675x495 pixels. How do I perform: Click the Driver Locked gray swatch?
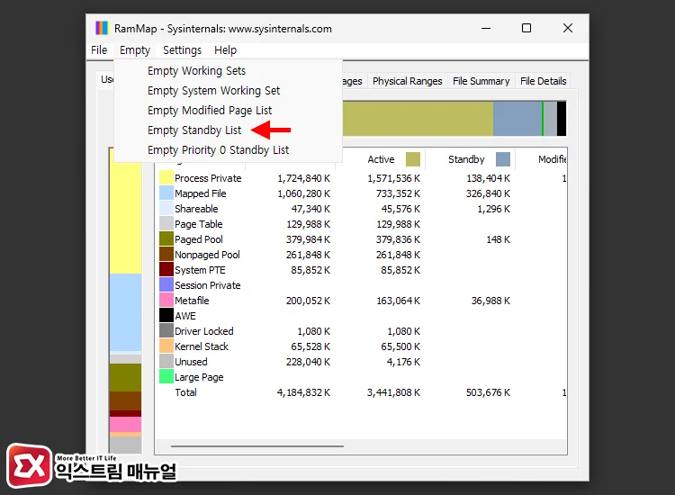point(166,330)
